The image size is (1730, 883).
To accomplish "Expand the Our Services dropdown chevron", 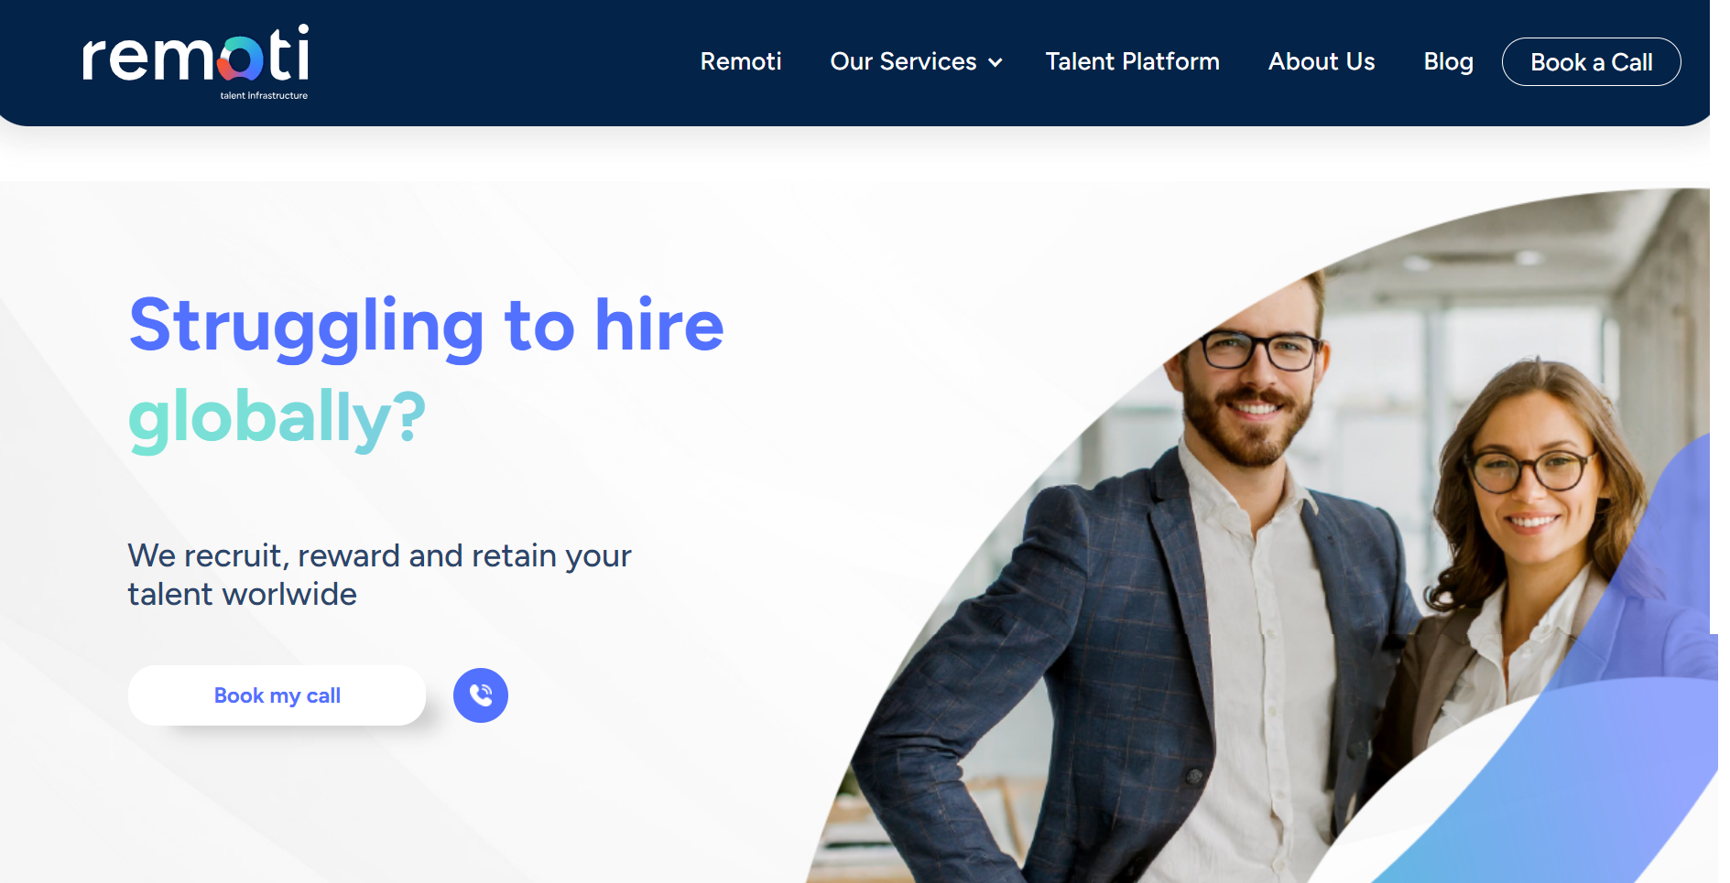I will pos(996,62).
